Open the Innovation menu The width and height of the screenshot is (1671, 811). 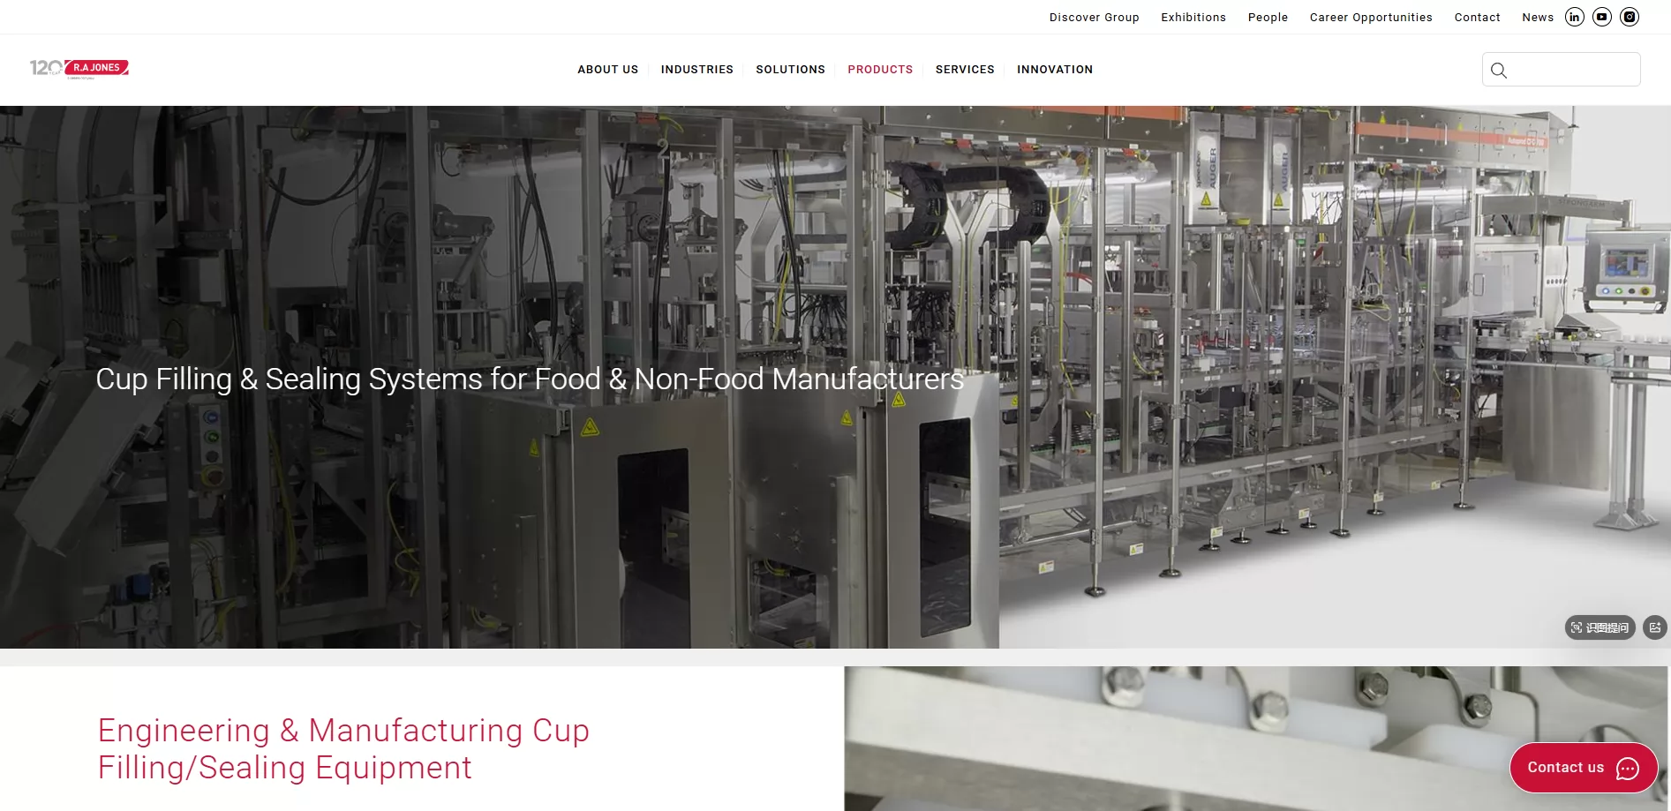[1055, 70]
